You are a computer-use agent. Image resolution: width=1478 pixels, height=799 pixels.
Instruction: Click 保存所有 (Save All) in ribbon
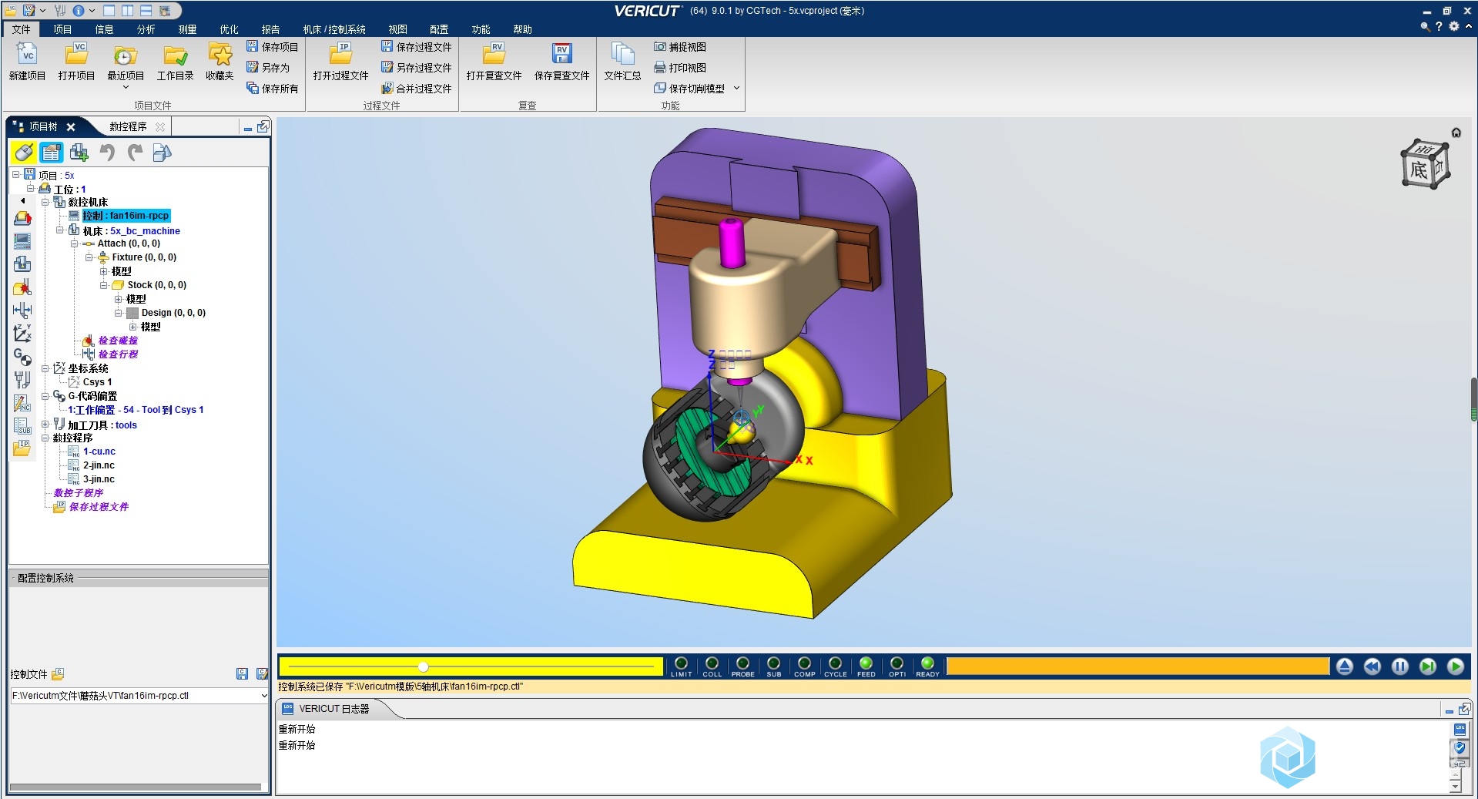273,89
